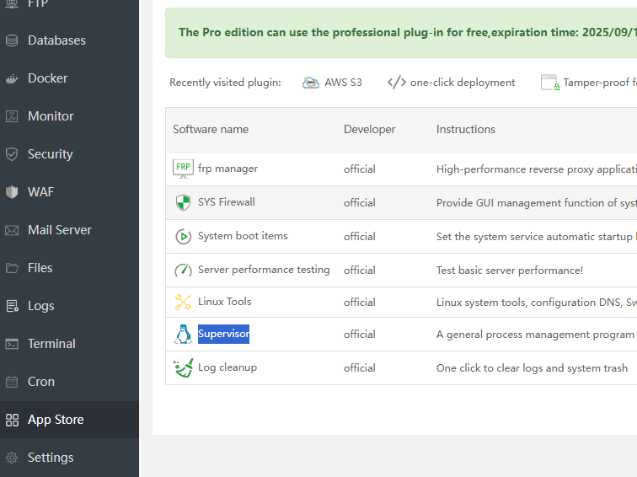This screenshot has width=637, height=477.
Task: Click the Log cleanup broom icon
Action: click(183, 367)
